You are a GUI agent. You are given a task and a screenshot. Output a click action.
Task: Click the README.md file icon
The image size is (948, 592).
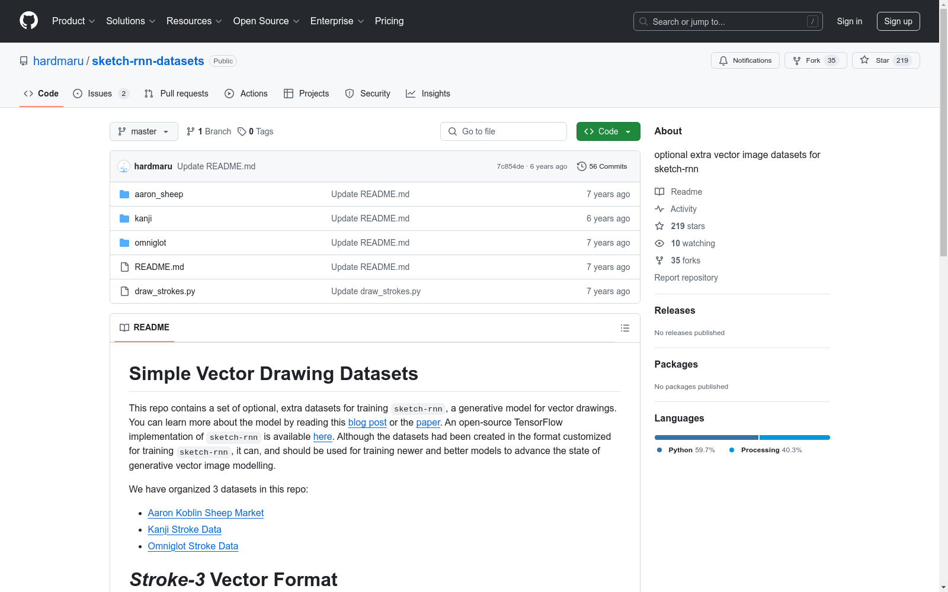click(x=124, y=267)
